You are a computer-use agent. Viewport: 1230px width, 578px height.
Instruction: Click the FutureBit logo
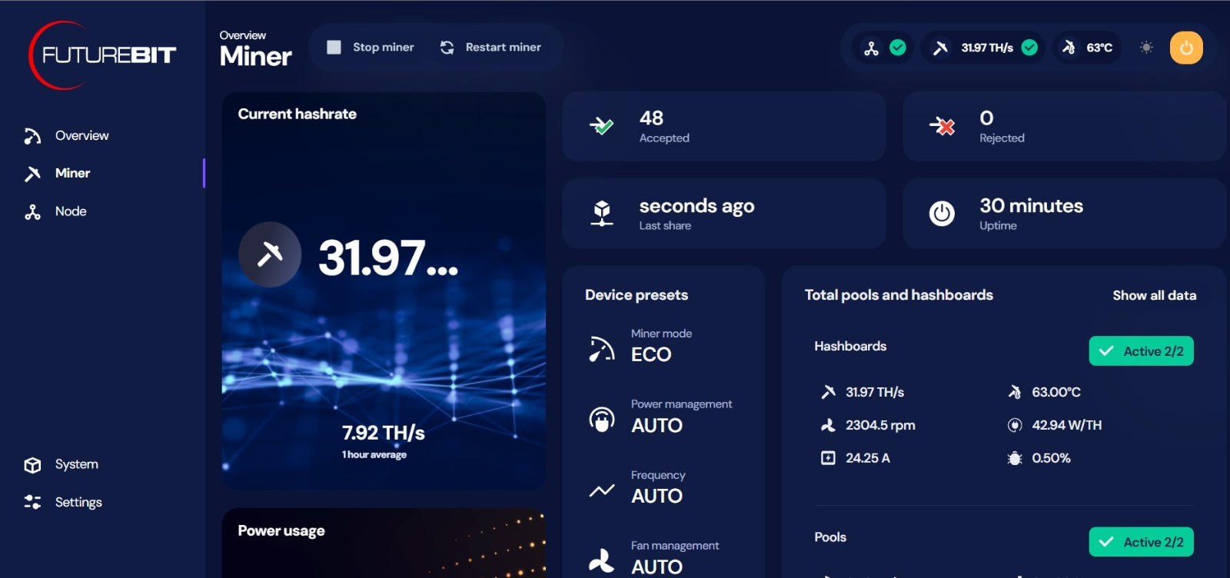103,55
